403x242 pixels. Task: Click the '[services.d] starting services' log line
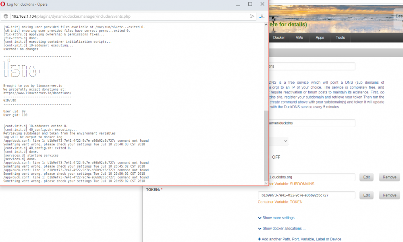[31, 155]
